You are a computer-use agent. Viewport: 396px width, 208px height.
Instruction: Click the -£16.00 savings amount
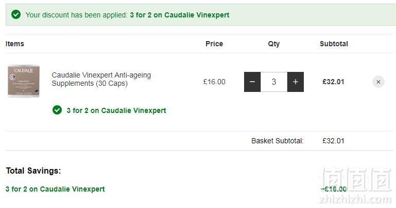334,189
